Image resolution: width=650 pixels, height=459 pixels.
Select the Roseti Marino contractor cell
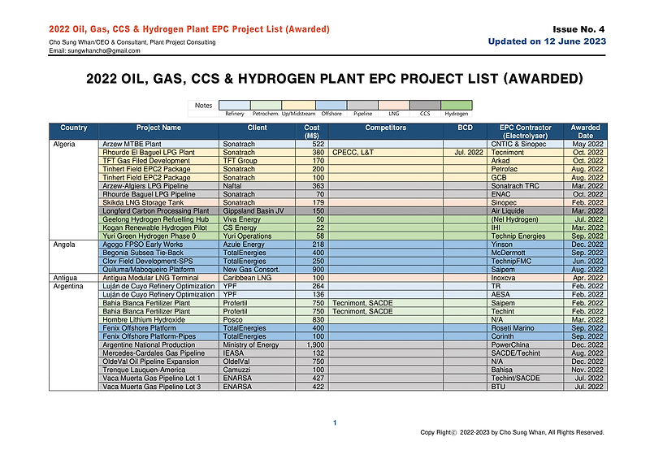(x=525, y=328)
